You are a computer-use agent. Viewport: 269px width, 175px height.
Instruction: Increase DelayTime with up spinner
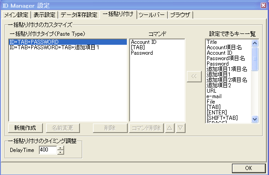pyautogui.click(x=60, y=148)
